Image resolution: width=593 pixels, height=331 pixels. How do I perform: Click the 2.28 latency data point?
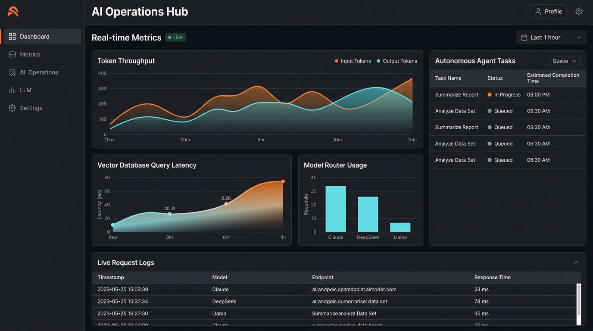coord(226,204)
